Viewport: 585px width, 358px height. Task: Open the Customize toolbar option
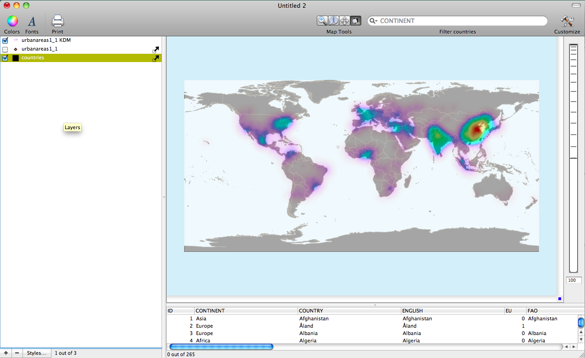coord(567,21)
